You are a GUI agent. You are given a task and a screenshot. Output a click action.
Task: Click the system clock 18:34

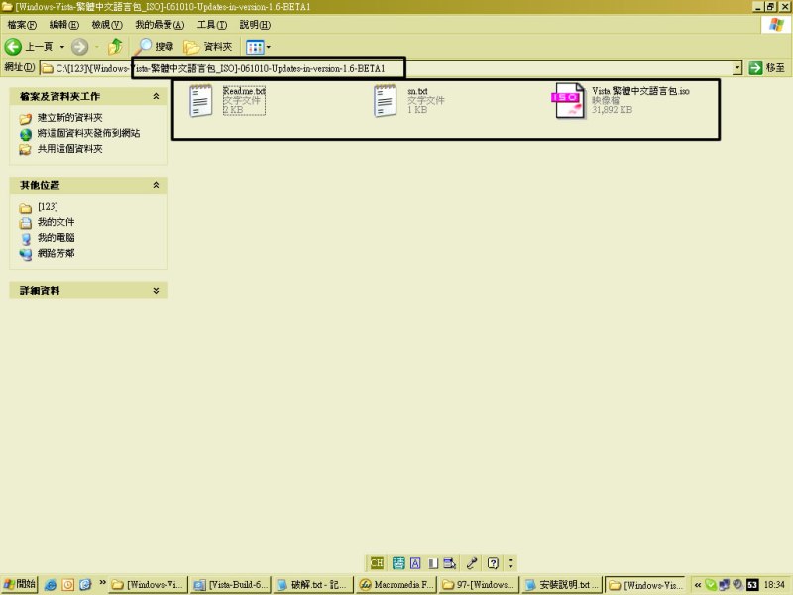775,585
